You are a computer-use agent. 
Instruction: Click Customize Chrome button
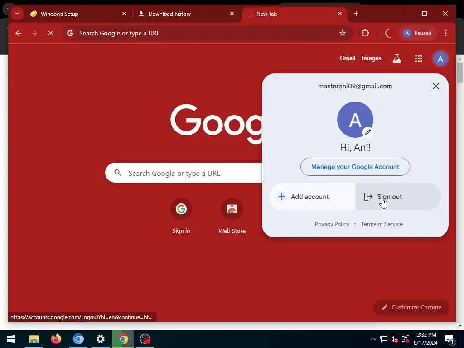(411, 308)
